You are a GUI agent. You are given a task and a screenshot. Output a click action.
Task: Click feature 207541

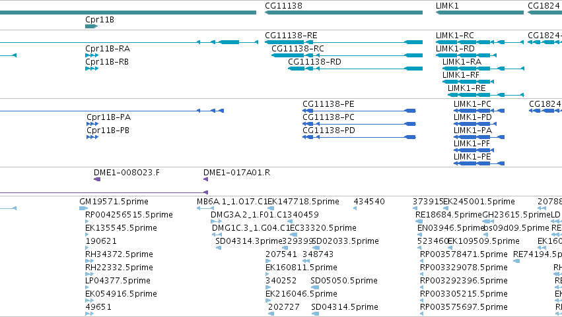[281, 255]
